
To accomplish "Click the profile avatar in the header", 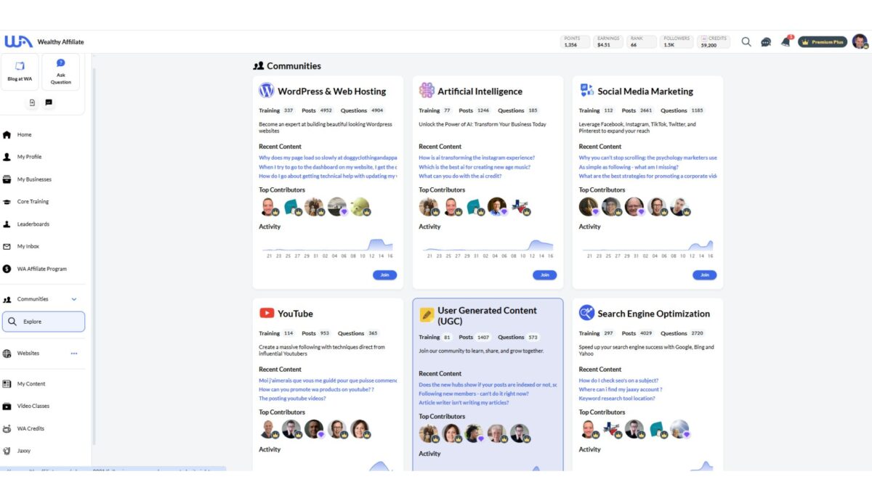I will 860,41.
